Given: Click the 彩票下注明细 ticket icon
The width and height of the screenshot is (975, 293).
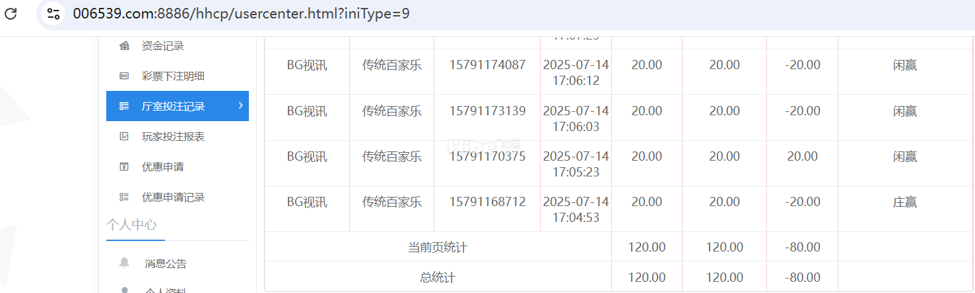Looking at the screenshot, I should coord(124,76).
